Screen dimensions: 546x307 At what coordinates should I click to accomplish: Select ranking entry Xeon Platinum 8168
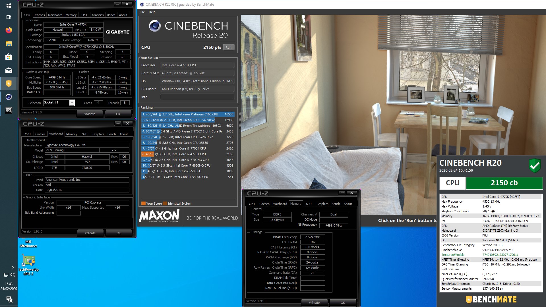click(188, 114)
